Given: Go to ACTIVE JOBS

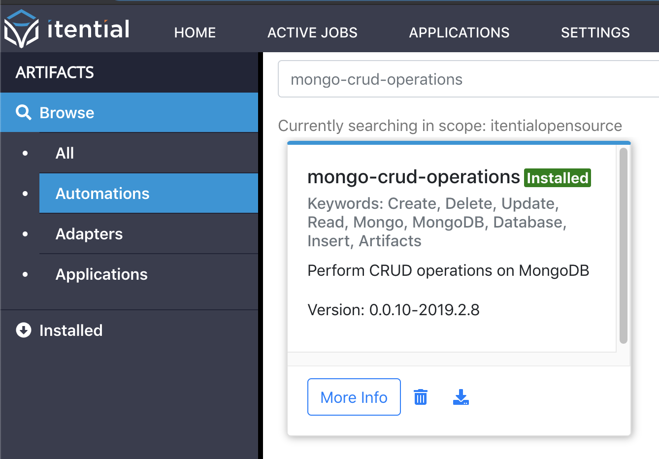Looking at the screenshot, I should tap(312, 33).
